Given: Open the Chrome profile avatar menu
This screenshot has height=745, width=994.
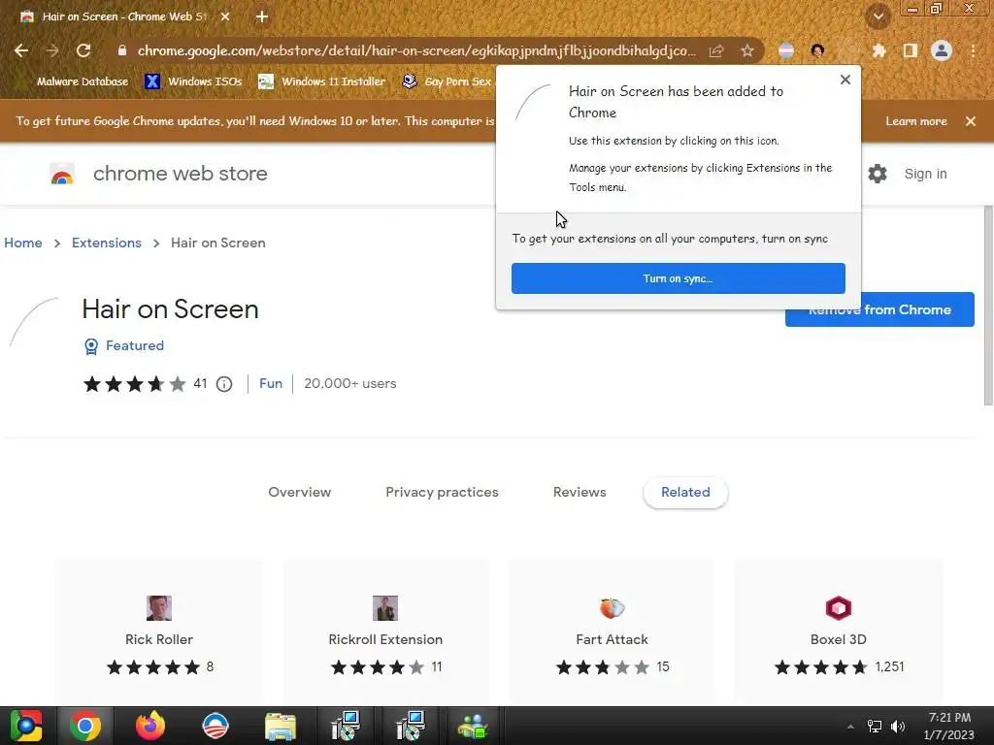Looking at the screenshot, I should pos(942,50).
